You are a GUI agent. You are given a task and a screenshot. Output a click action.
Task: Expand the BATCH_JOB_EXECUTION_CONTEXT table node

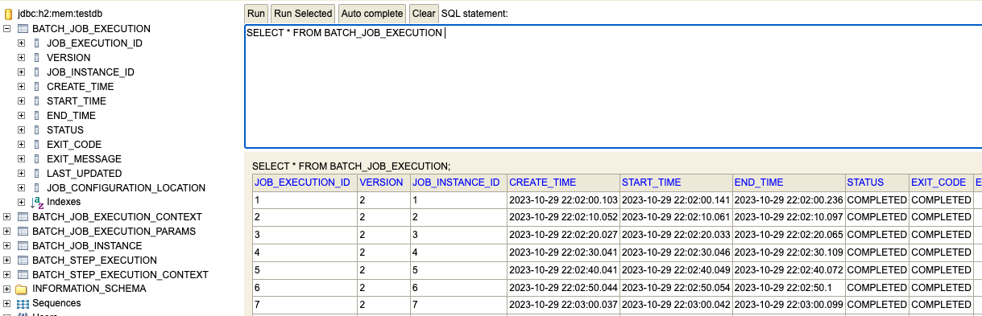pos(7,217)
